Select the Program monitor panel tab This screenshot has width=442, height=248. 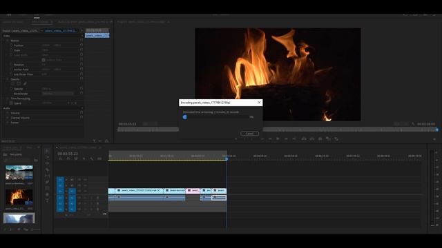coord(141,21)
